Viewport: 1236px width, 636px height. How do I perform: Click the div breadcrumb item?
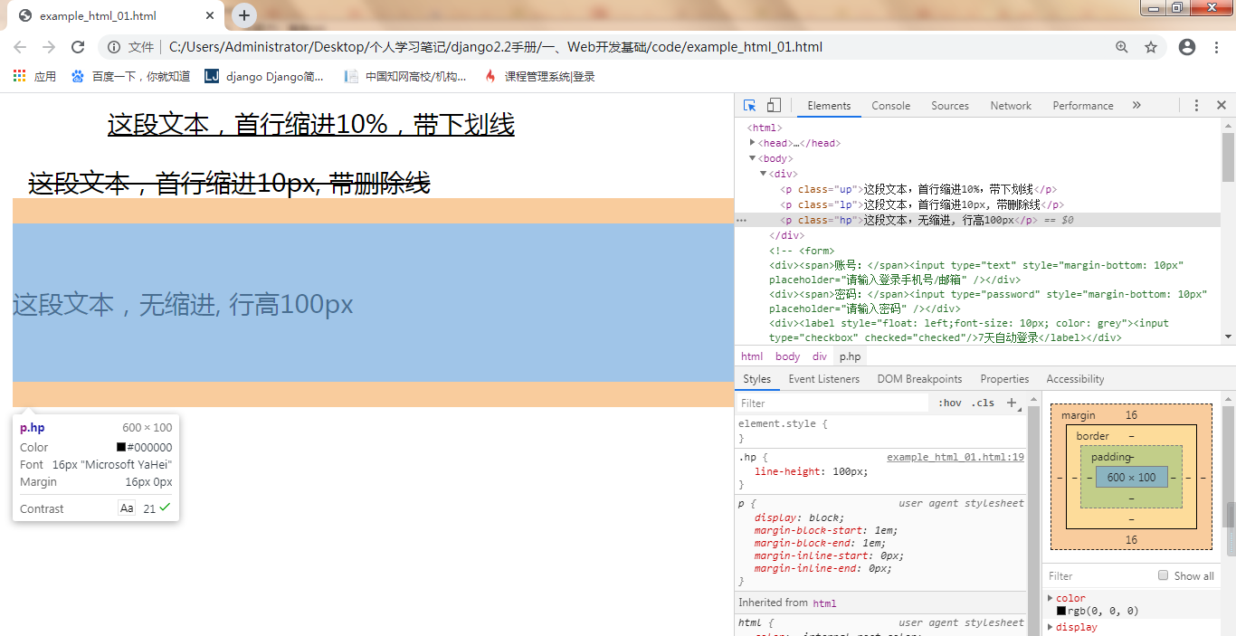pyautogui.click(x=819, y=356)
